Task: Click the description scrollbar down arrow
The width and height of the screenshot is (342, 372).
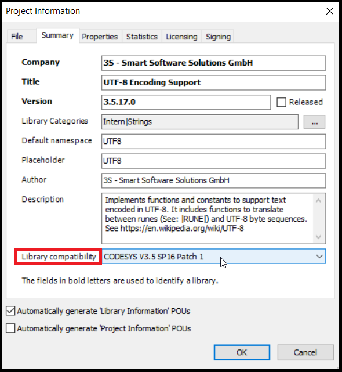Action: point(319,237)
